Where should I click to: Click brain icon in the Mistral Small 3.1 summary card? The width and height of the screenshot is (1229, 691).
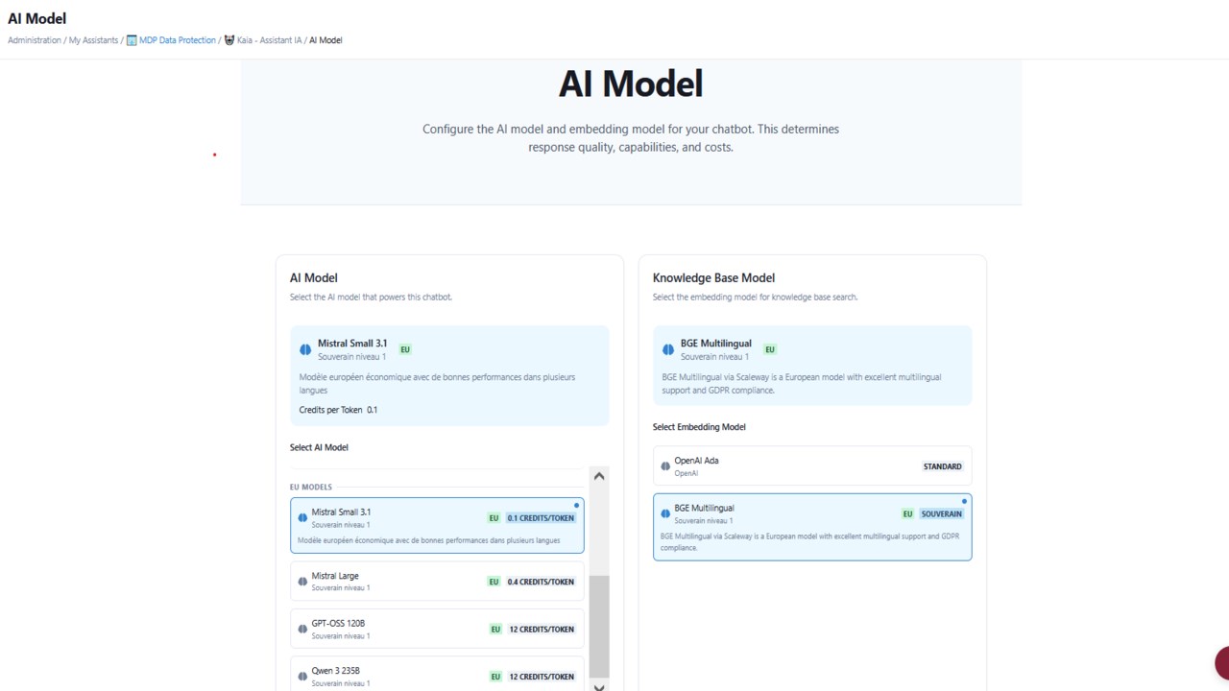point(305,350)
